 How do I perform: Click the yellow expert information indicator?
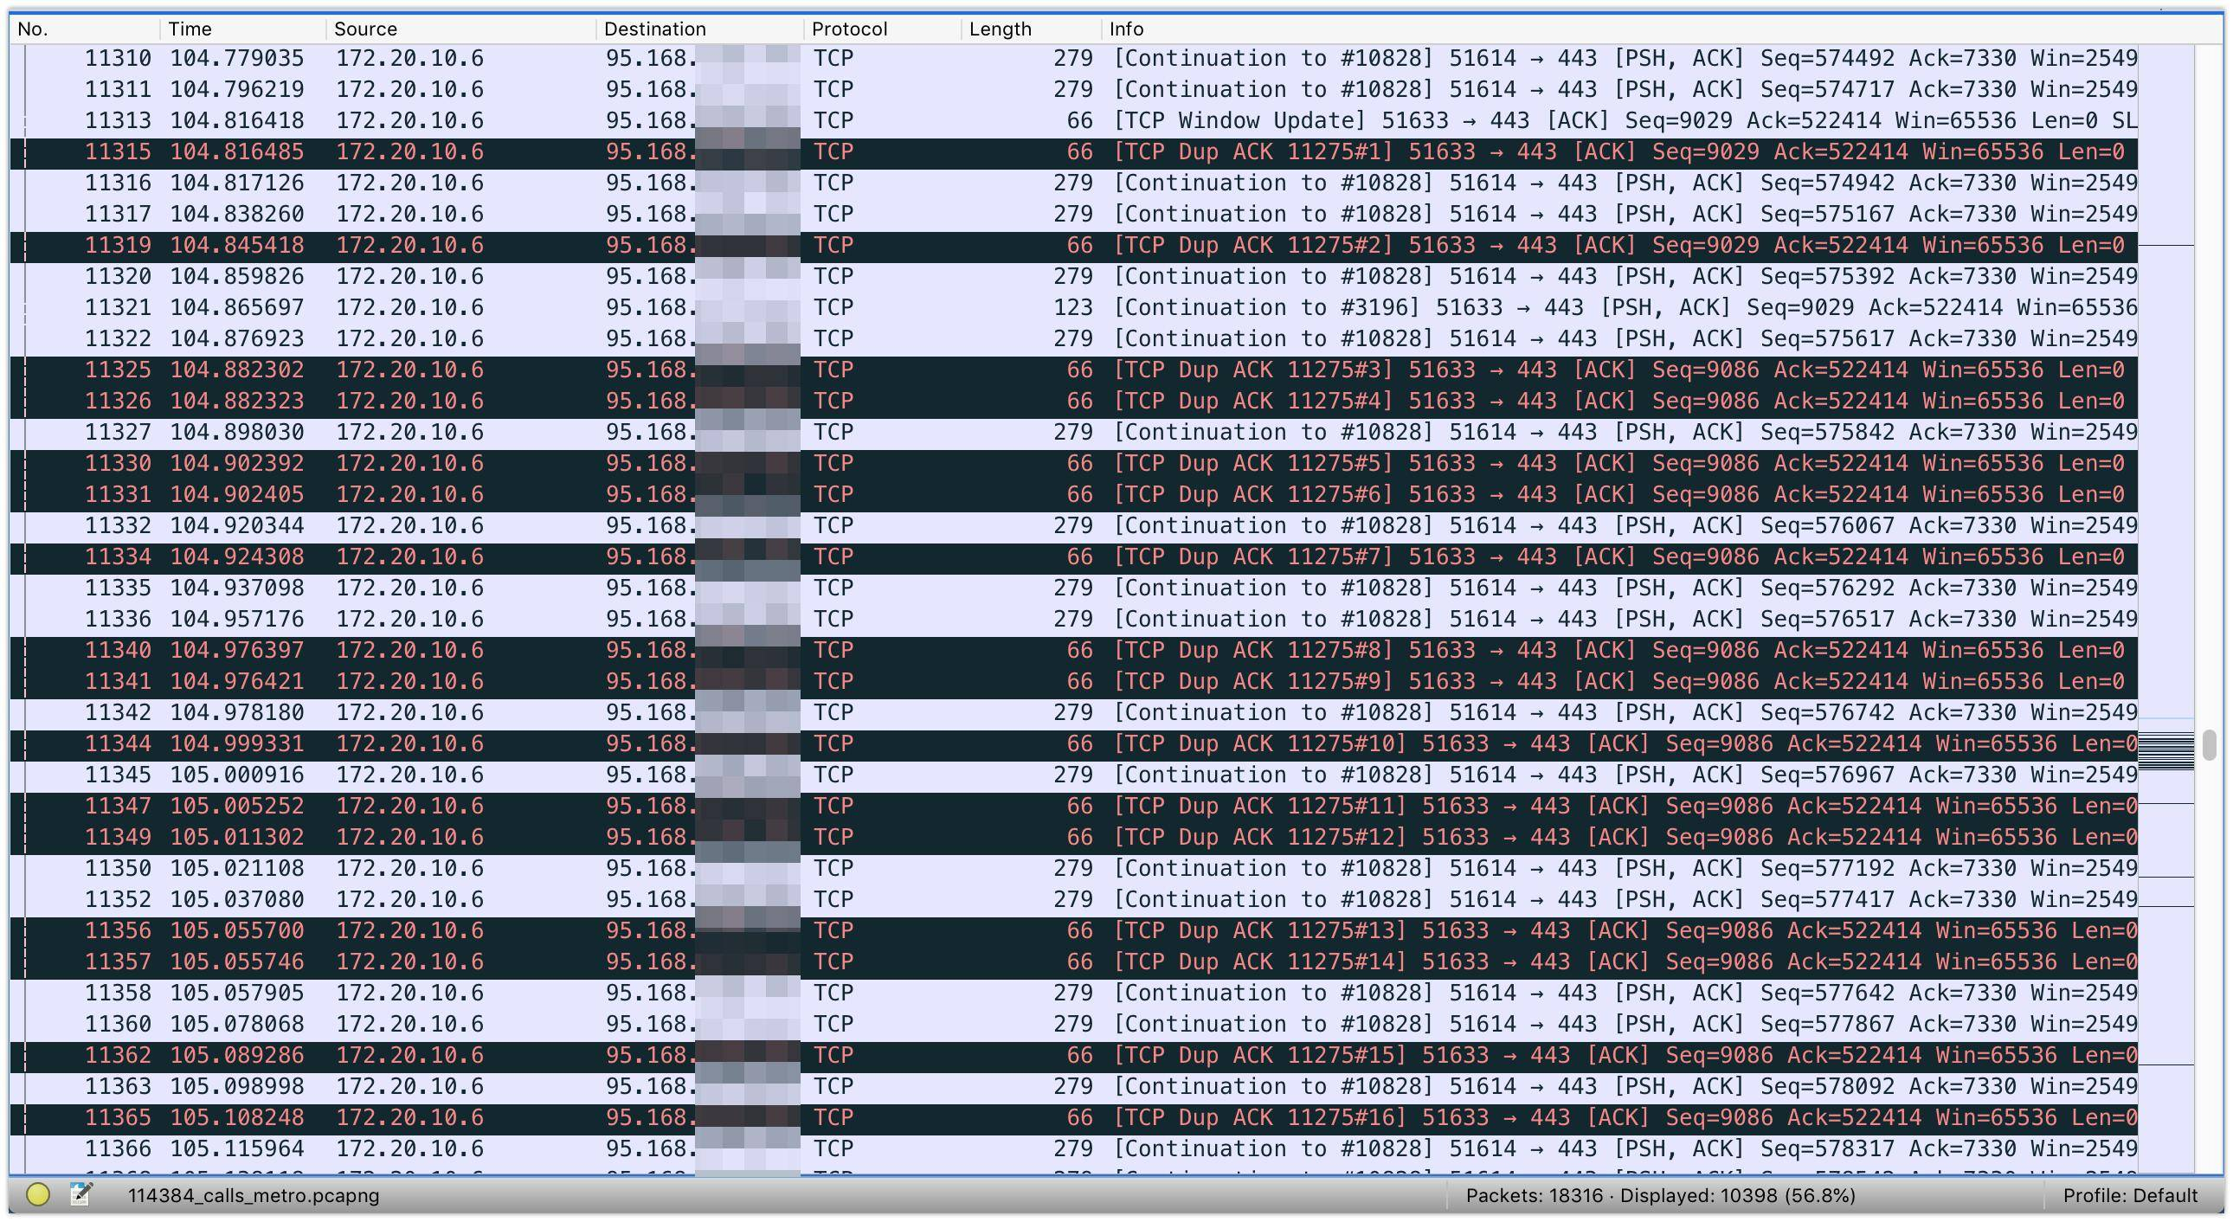click(37, 1194)
